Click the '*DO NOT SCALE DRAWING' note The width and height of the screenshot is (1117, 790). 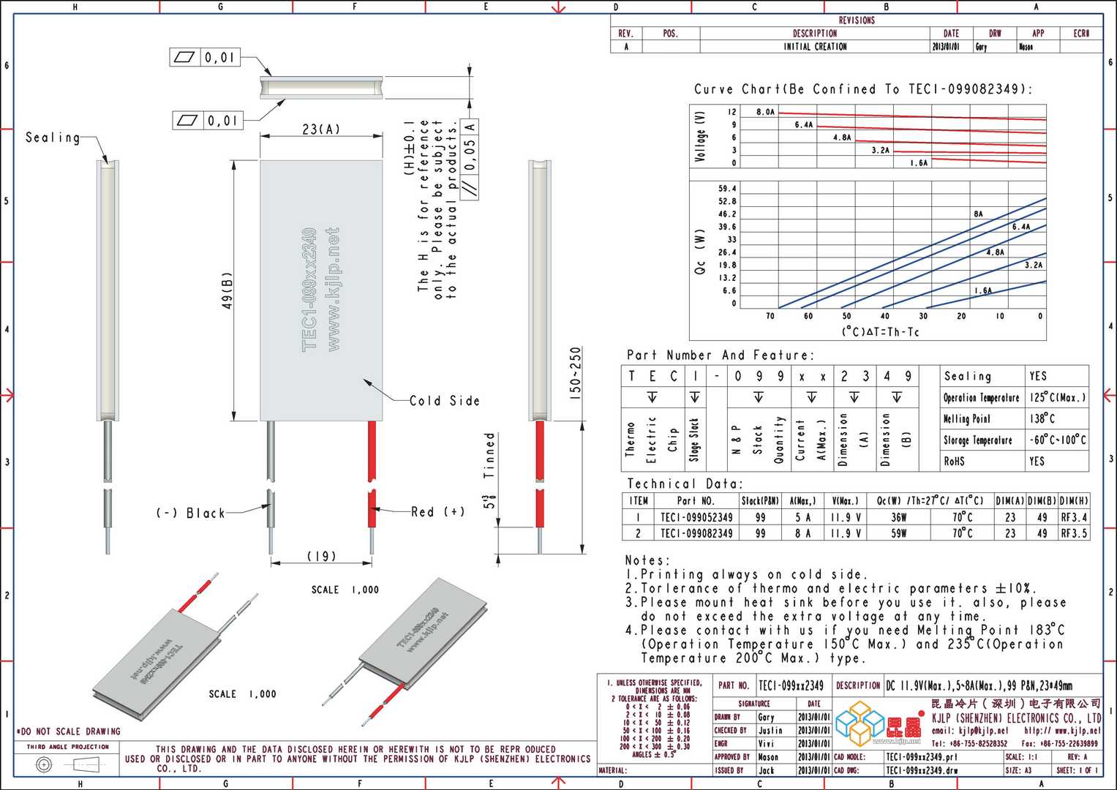(69, 731)
